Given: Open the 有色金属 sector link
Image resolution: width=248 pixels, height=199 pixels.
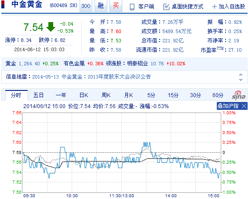Looking at the screenshot, I should tap(74, 64).
